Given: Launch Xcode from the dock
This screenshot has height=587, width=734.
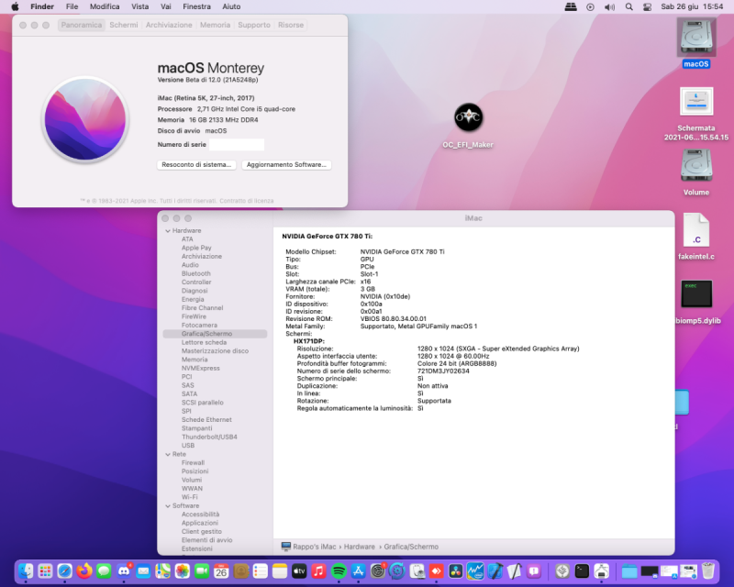Looking at the screenshot, I should click(495, 571).
